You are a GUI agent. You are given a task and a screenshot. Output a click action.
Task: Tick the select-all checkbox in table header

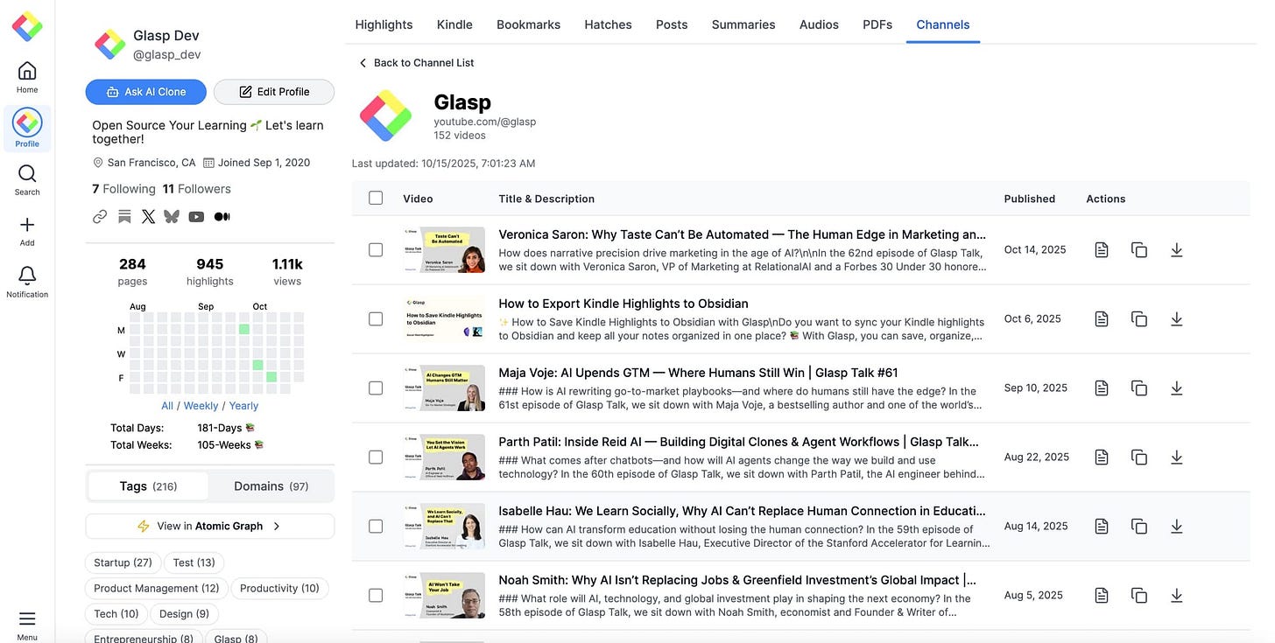tap(376, 198)
